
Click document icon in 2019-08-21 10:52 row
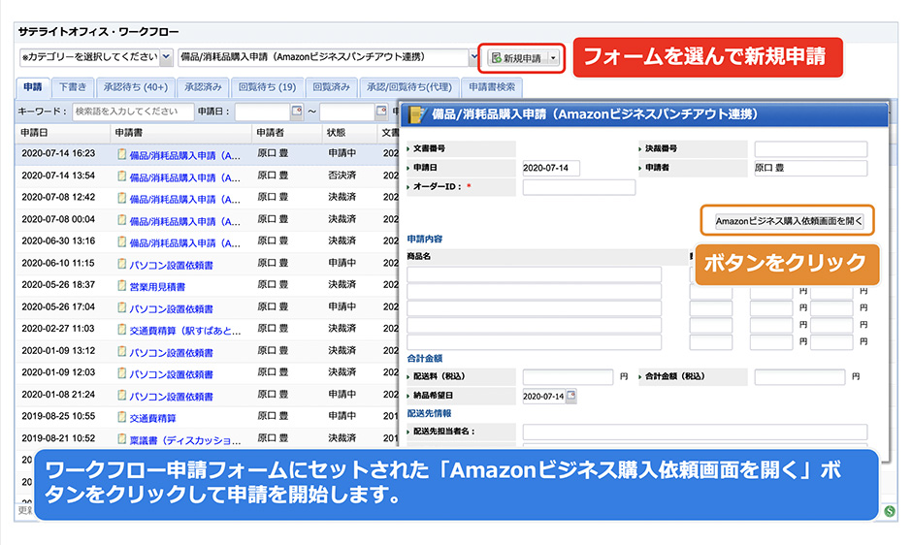point(121,438)
